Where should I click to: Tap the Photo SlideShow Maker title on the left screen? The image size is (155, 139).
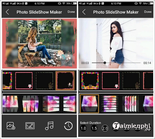(x=39, y=12)
